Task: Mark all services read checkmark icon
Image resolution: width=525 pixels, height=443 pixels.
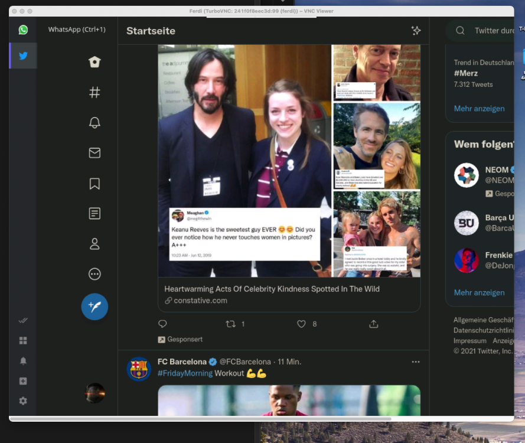Action: [23, 321]
